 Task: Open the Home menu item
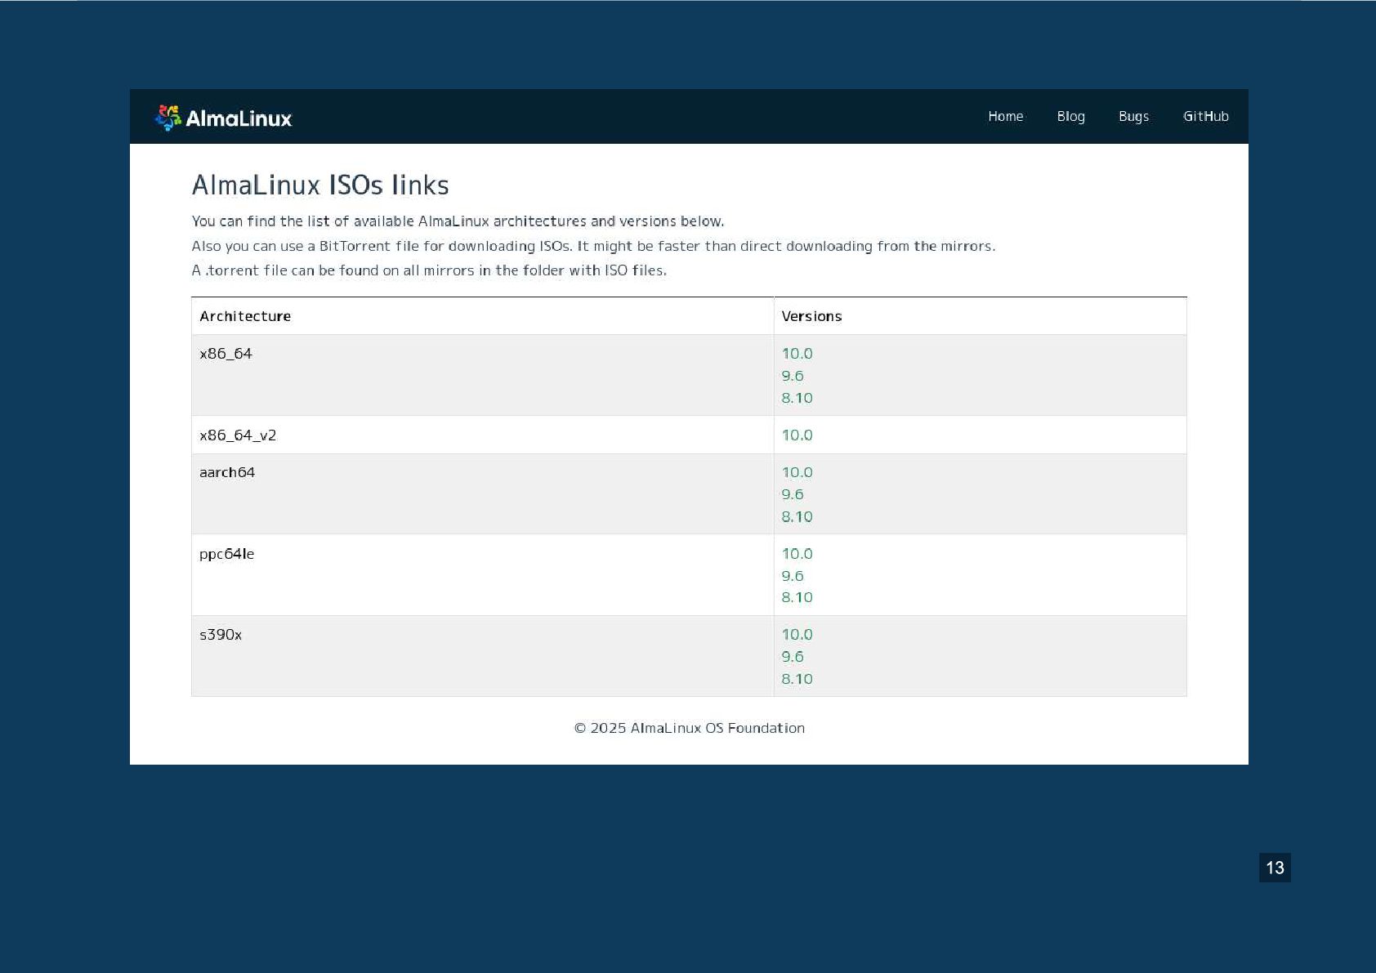pos(1005,116)
